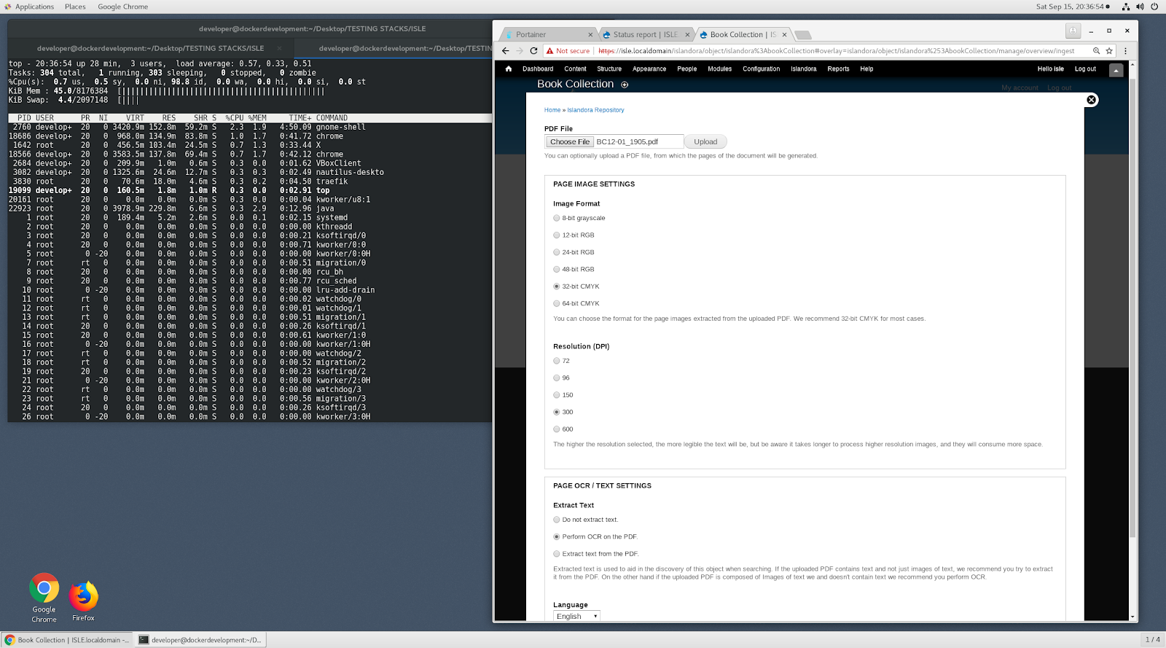This screenshot has width=1166, height=648.
Task: Select 48-bit RGB image format
Action: (557, 270)
